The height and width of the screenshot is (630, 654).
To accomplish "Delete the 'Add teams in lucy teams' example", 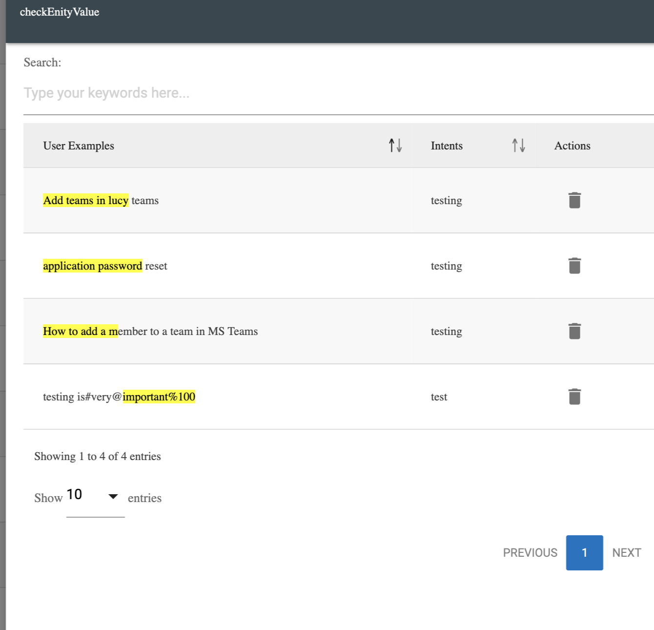I will [x=574, y=200].
